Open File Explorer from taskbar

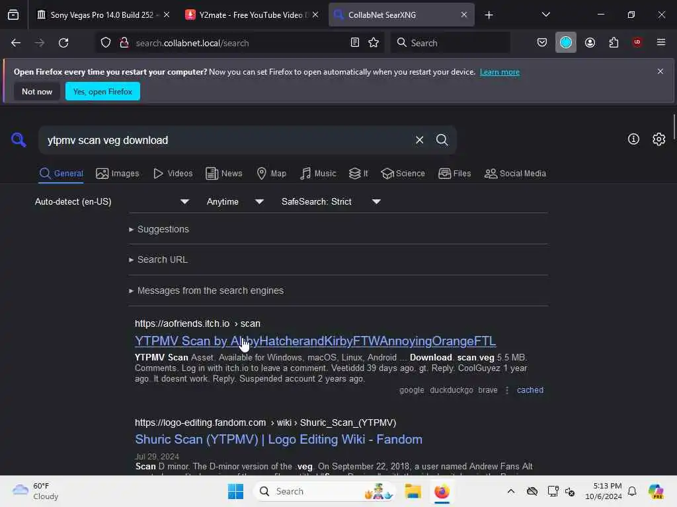tap(413, 491)
